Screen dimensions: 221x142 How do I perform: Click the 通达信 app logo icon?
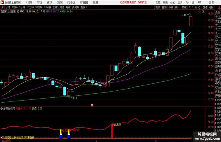tap(2, 2)
